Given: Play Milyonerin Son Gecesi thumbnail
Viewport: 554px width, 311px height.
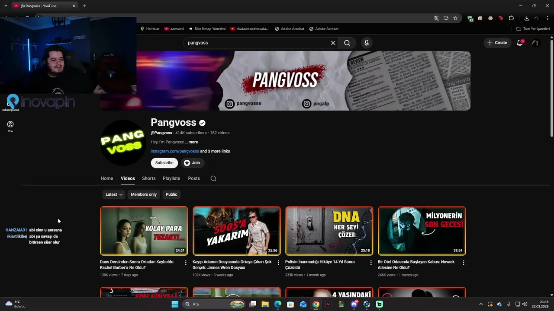Looking at the screenshot, I should 422,231.
